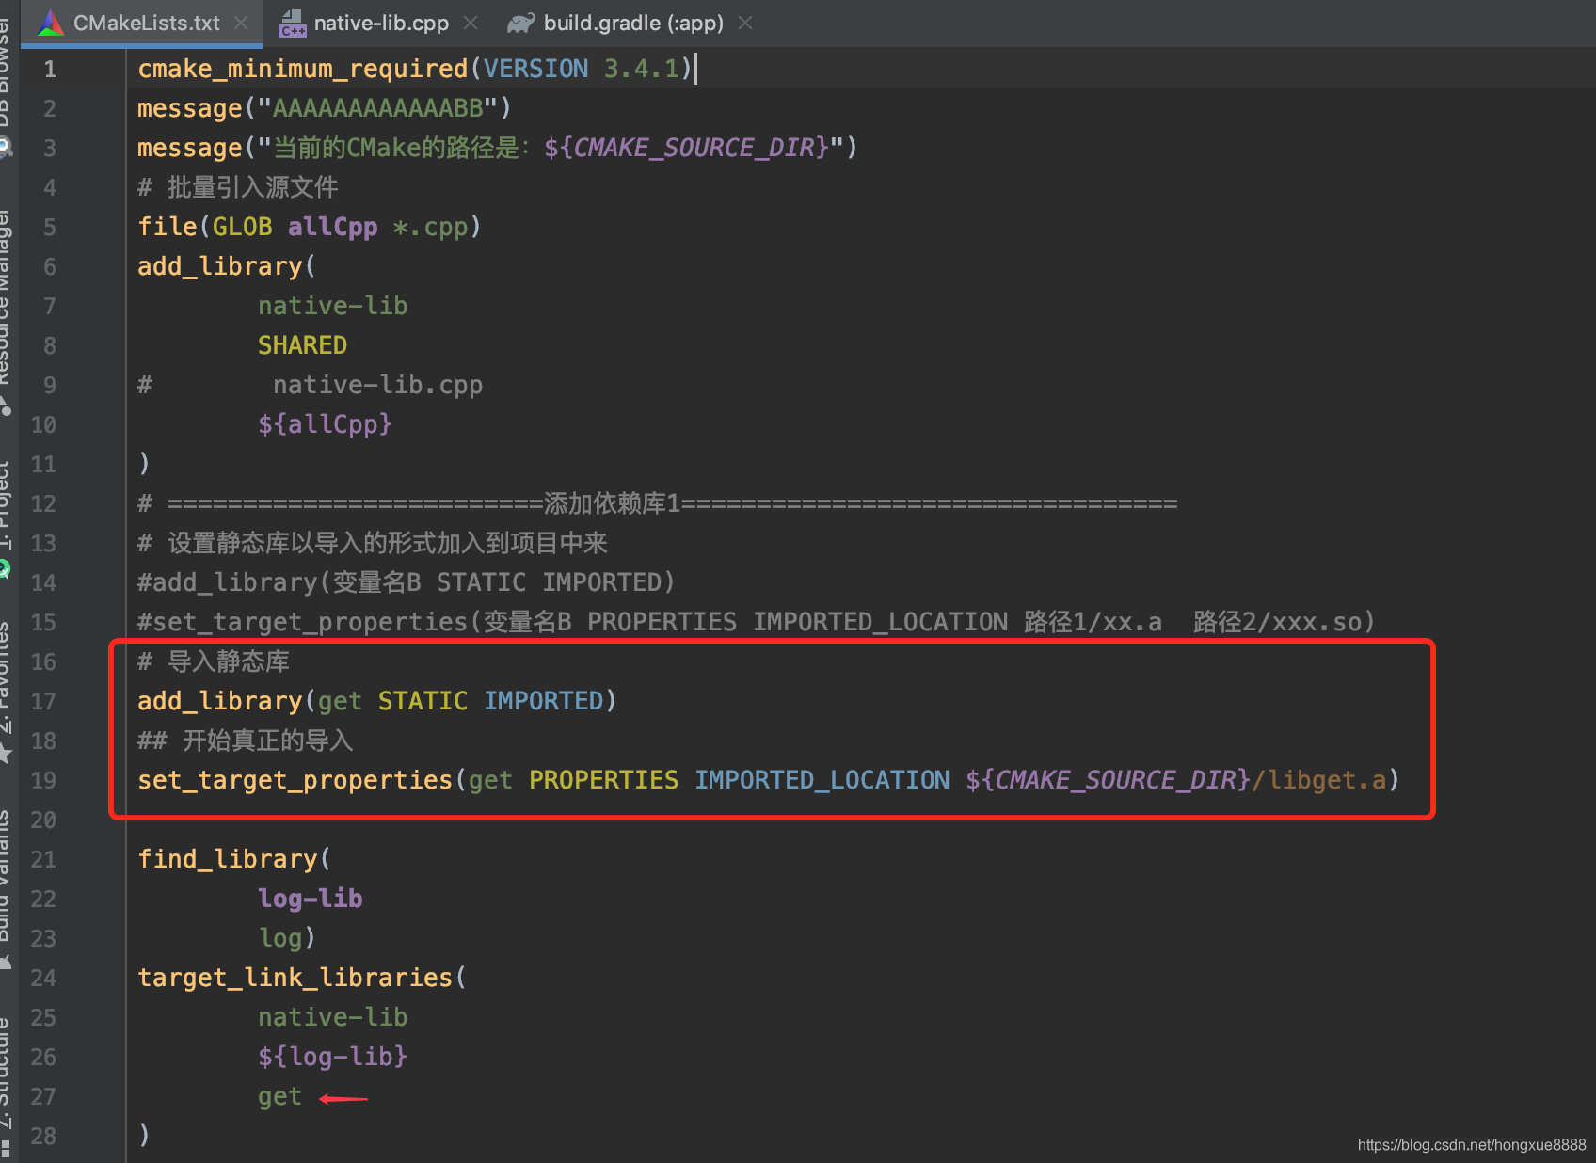Screen dimensions: 1596x1163
Task: Click the VERSION keyword on line 1
Action: (x=535, y=69)
